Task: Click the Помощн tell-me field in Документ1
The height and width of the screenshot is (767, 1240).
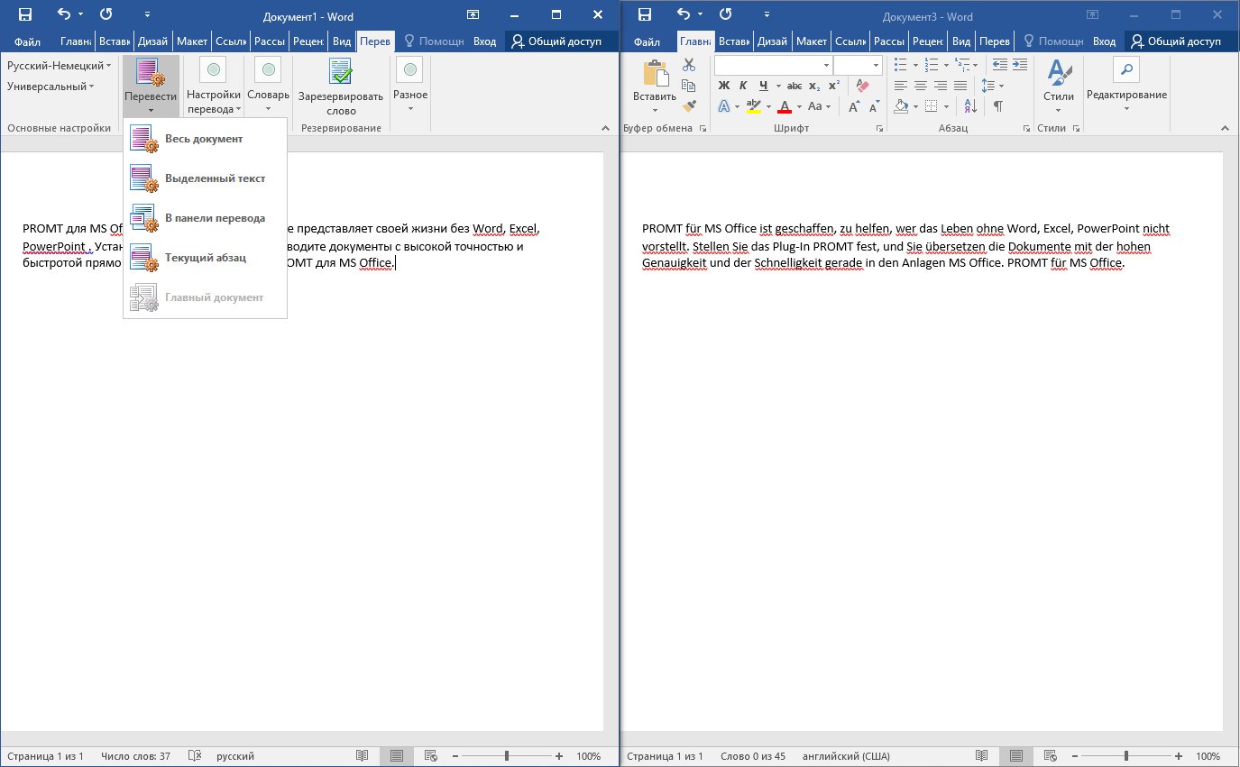Action: pyautogui.click(x=434, y=41)
